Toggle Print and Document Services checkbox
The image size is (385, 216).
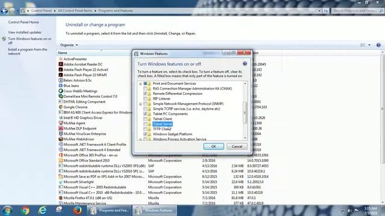point(146,83)
